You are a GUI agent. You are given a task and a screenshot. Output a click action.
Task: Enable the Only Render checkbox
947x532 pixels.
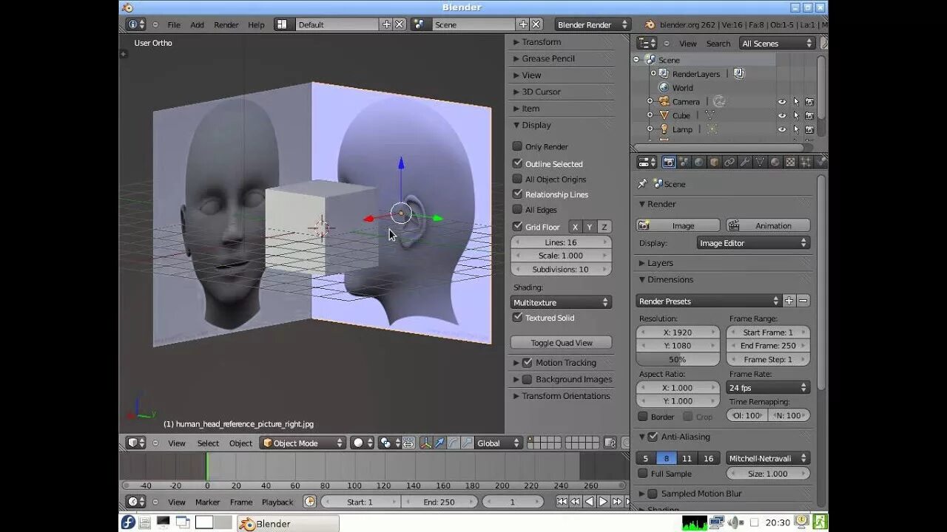517,146
